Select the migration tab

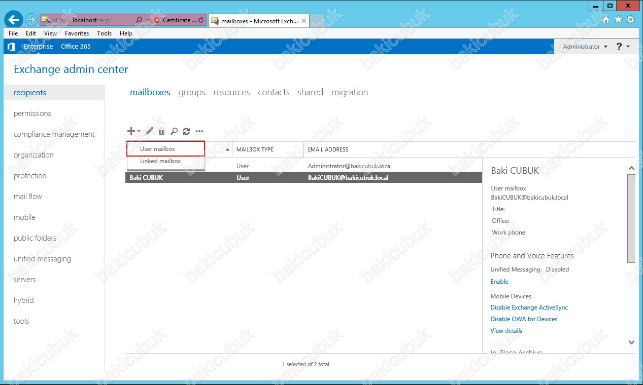(350, 92)
